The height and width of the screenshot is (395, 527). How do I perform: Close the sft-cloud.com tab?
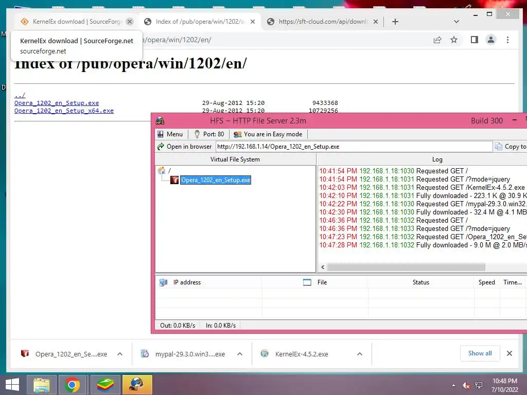[x=376, y=22]
